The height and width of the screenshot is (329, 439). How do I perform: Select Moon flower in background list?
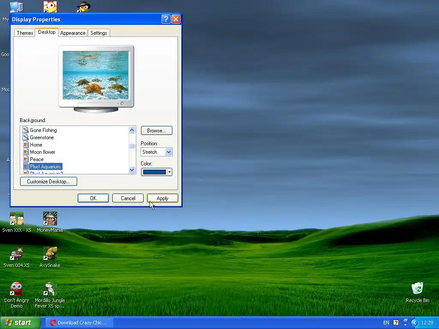coord(42,152)
